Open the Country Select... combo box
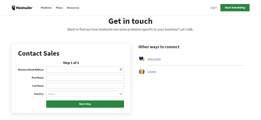Image resolution: width=261 pixels, height=120 pixels. [x=85, y=94]
